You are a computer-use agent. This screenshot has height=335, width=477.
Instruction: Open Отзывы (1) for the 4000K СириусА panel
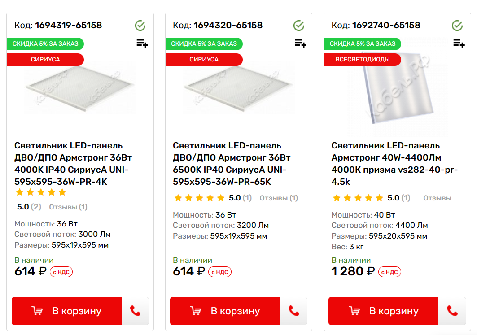tap(68, 207)
